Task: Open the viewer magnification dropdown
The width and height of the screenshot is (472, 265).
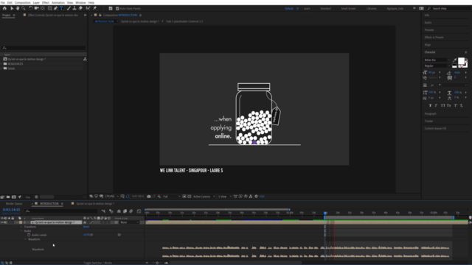Action: [x=112, y=197]
